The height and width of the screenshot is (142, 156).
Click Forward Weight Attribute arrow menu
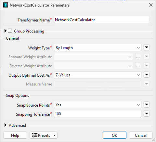pyautogui.click(x=147, y=57)
